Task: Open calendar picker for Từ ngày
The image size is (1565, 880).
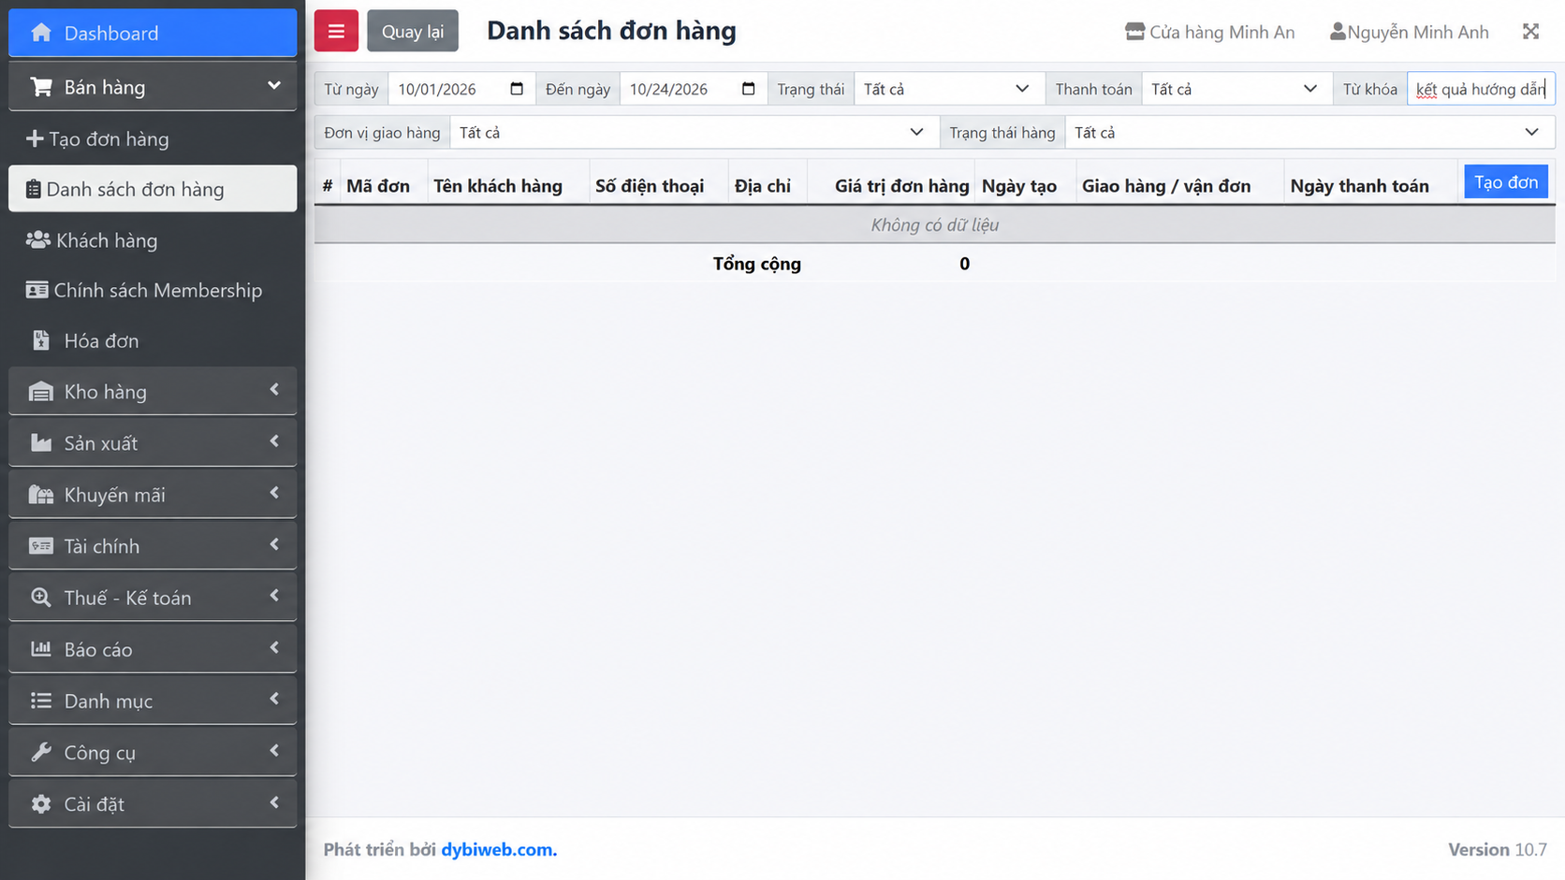Action: pos(517,89)
